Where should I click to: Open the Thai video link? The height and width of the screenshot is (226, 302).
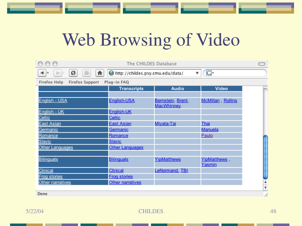pyautogui.click(x=206, y=124)
